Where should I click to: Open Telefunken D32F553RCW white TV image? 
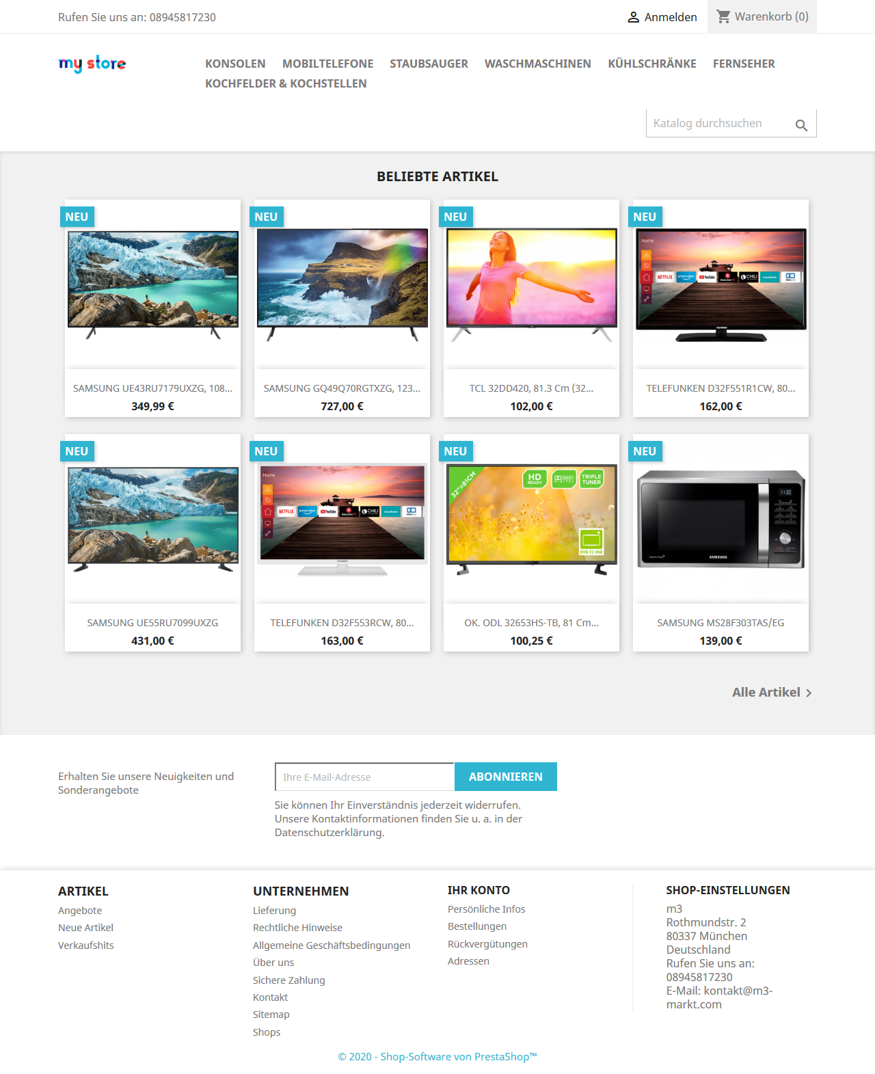(x=342, y=519)
